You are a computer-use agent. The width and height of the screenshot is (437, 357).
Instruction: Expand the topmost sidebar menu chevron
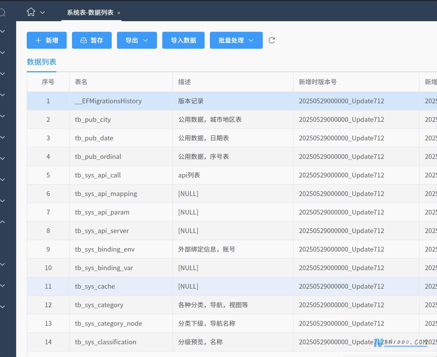[x=2, y=31]
